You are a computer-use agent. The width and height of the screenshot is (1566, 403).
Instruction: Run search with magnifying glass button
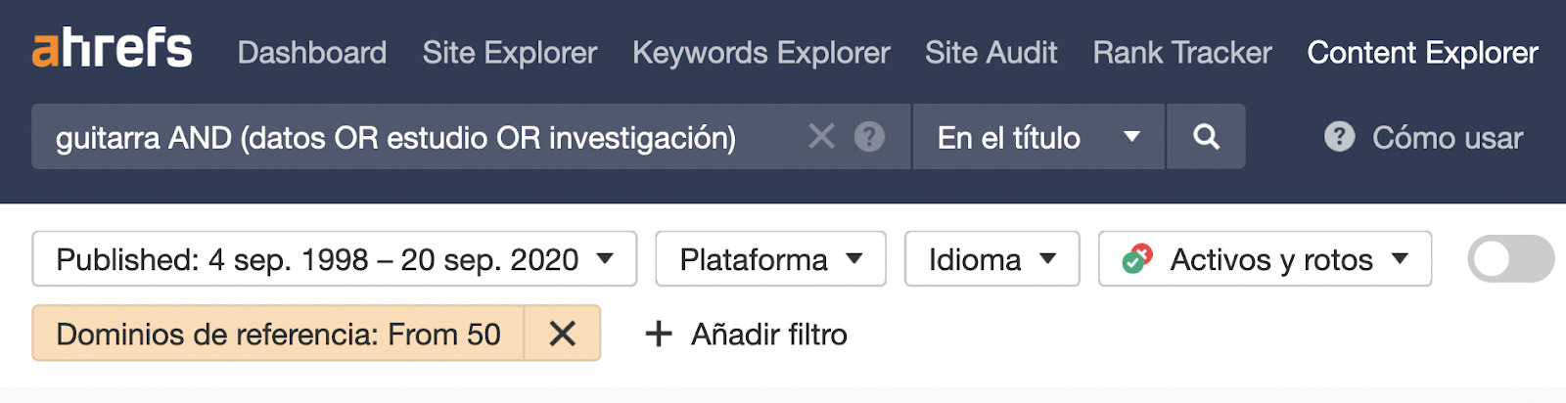[x=1206, y=137]
